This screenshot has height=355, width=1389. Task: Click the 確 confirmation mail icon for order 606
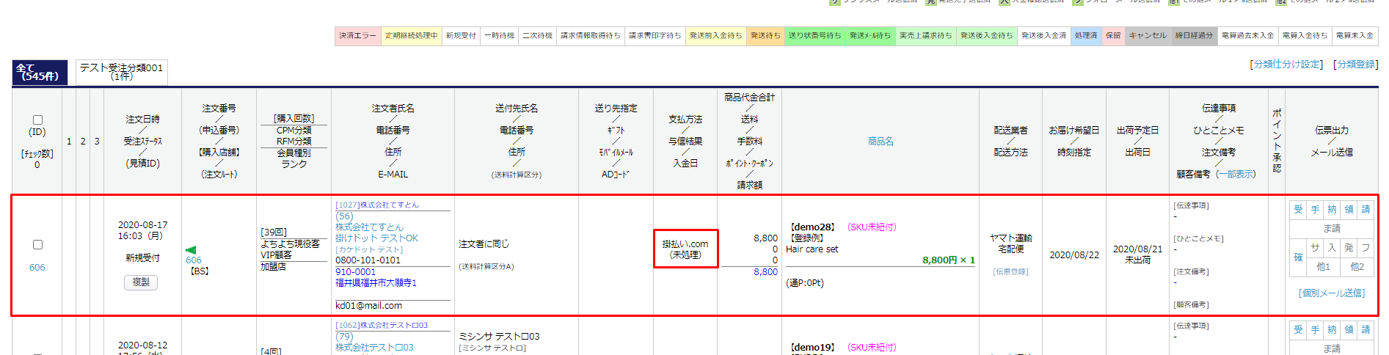1297,257
